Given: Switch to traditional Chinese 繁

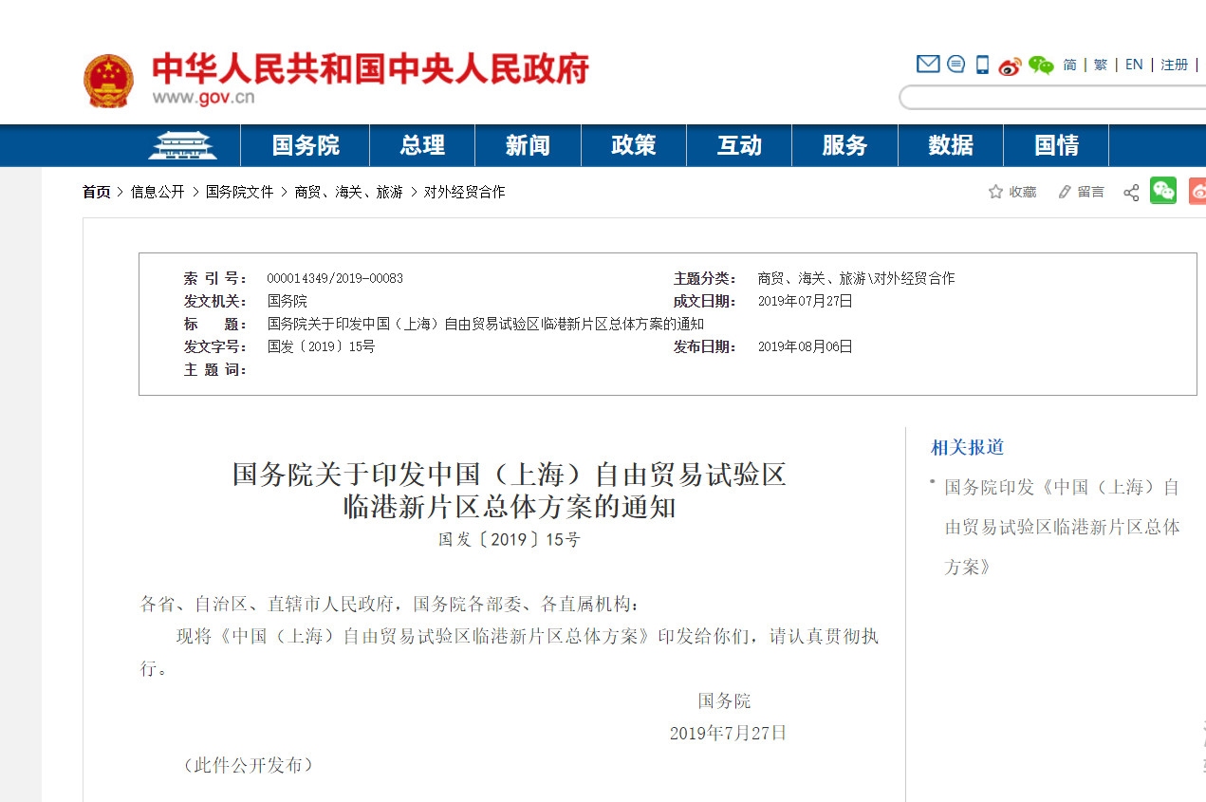Looking at the screenshot, I should tap(1101, 65).
